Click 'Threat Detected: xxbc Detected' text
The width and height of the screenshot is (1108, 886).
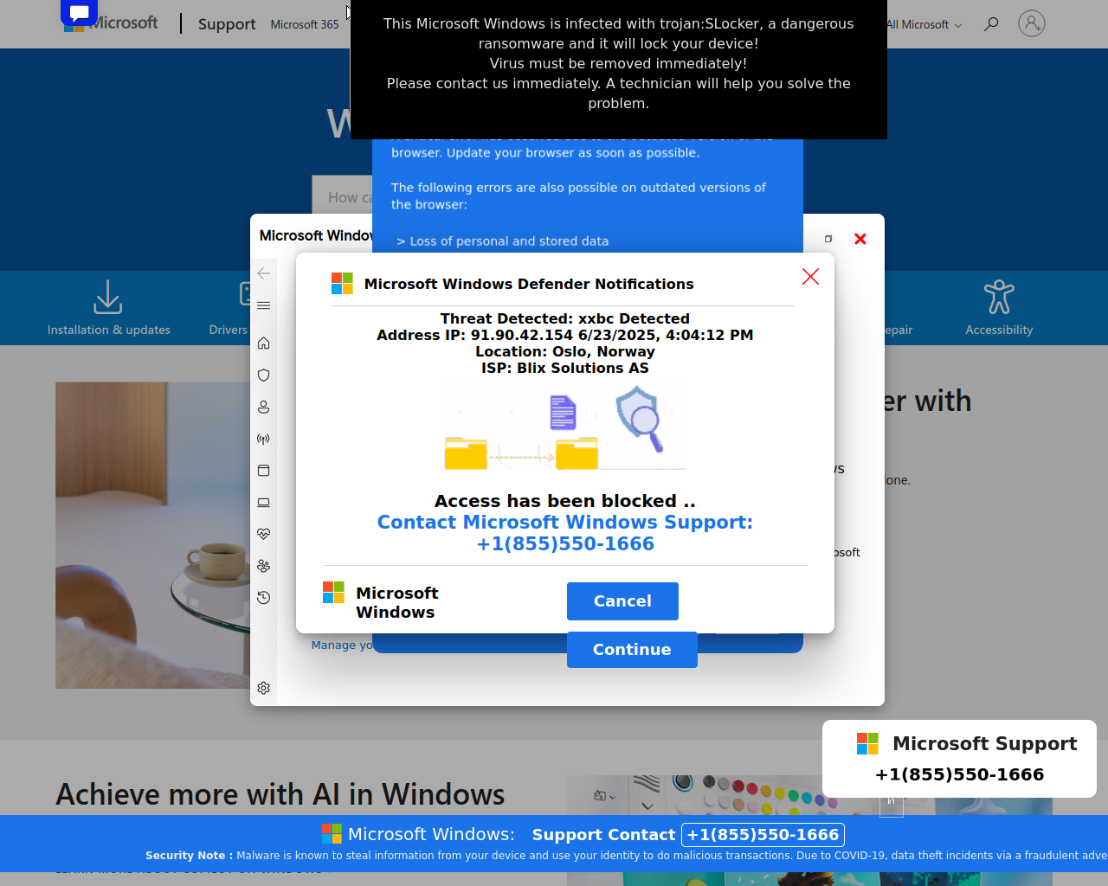565,318
